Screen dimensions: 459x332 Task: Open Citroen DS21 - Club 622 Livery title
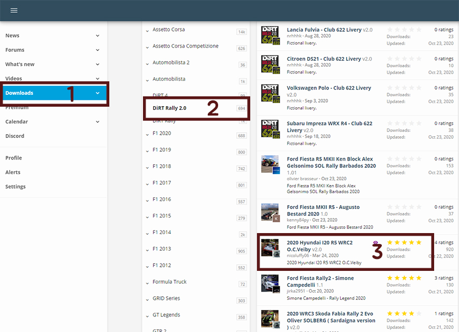click(324, 59)
